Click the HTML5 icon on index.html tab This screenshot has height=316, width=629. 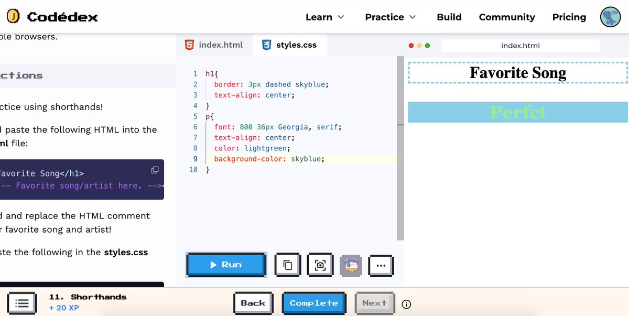coord(189,45)
